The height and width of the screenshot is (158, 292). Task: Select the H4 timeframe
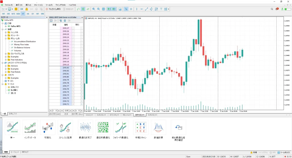coord(28,14)
